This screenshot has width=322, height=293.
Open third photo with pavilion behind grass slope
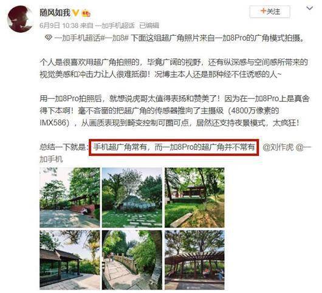194,197
